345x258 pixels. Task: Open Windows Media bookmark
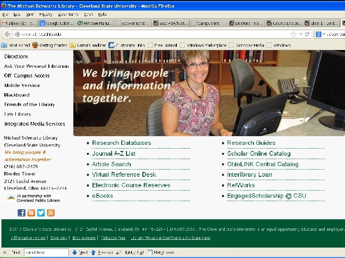click(x=246, y=45)
